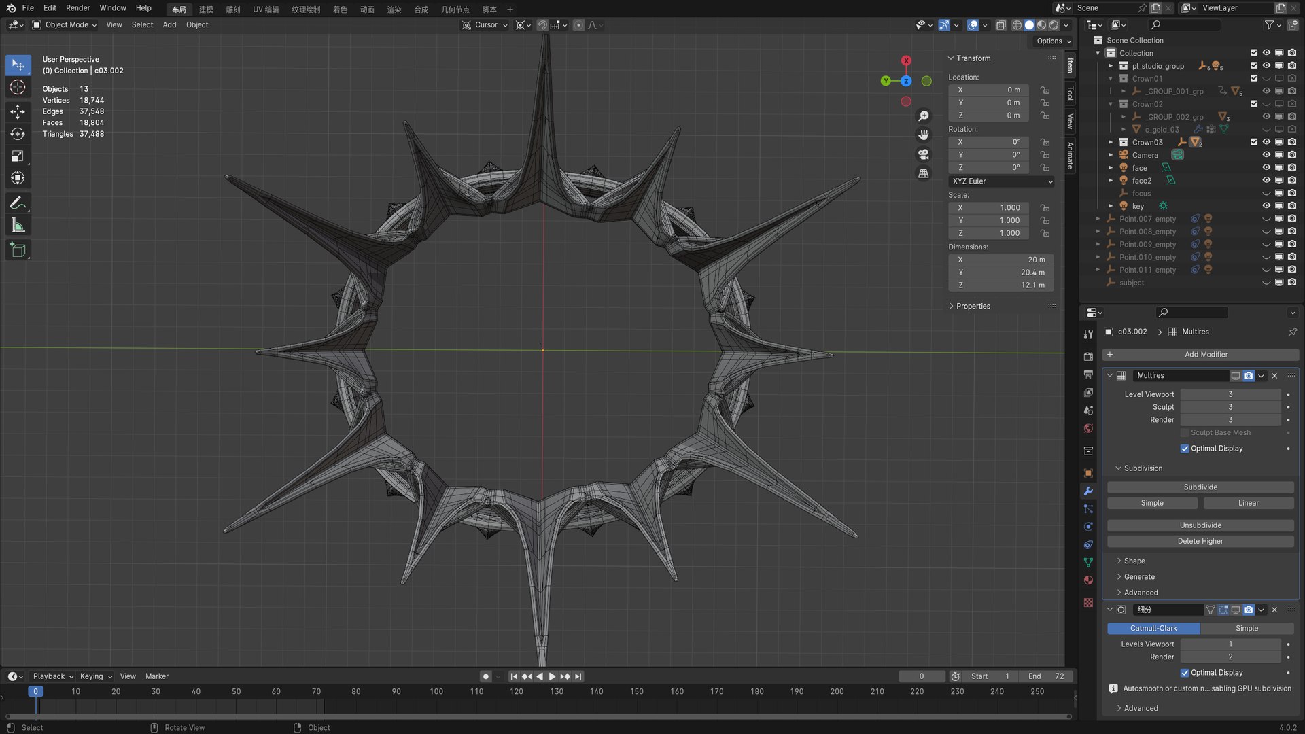Select the Annotate tool
1305x734 pixels.
(x=18, y=203)
